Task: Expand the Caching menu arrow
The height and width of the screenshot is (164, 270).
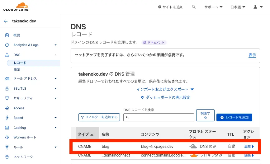Action: 55,128
